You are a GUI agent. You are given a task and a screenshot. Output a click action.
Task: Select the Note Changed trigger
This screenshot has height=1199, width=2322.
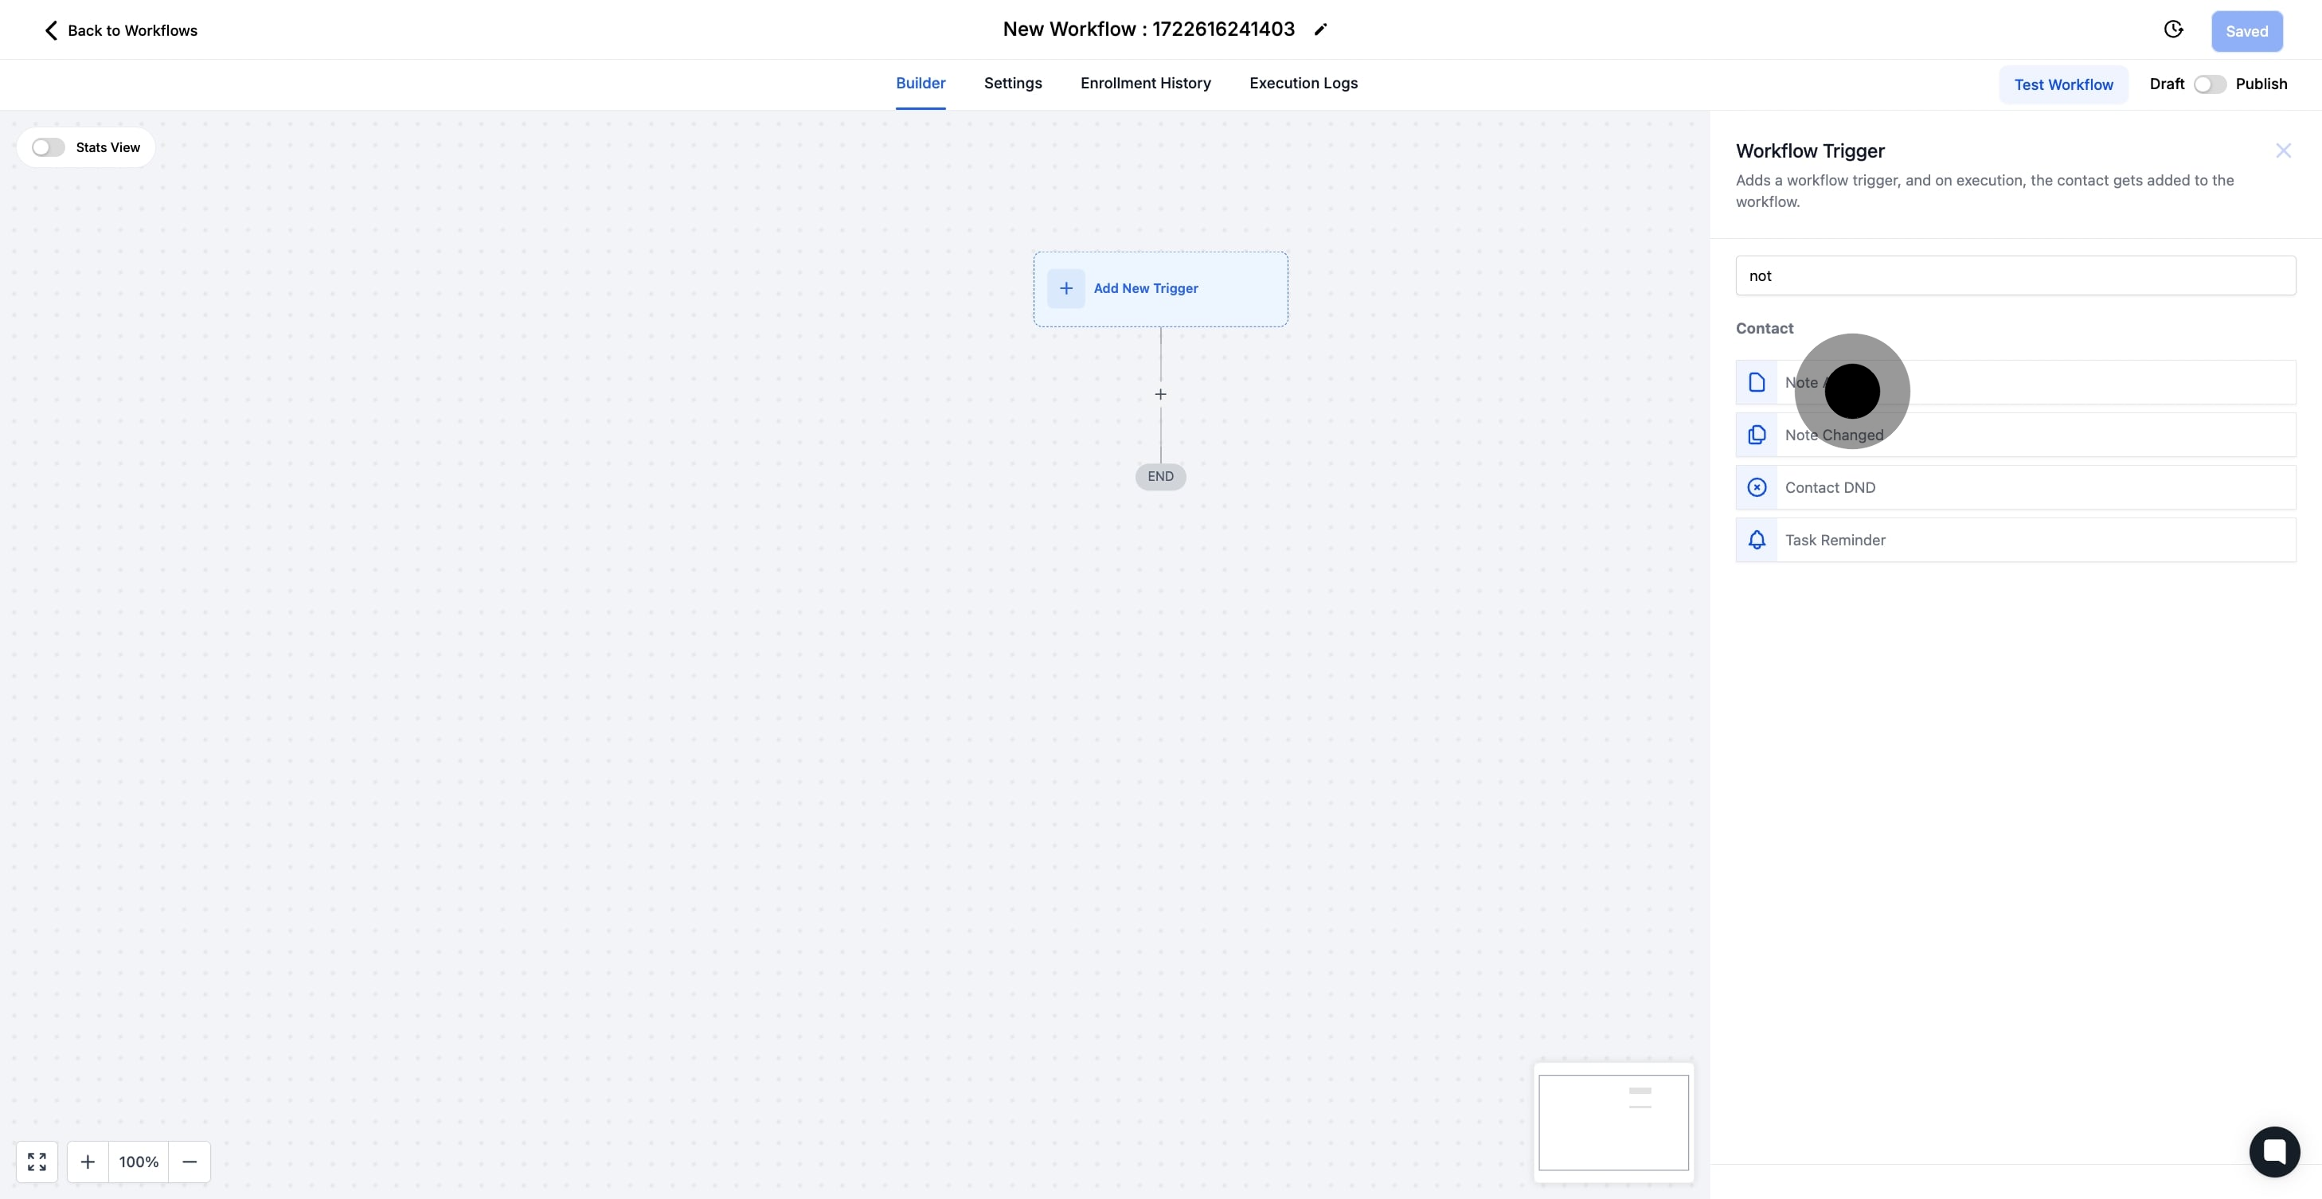[2015, 435]
